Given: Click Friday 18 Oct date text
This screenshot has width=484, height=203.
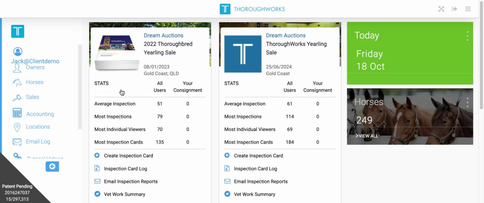Looking at the screenshot, I should click(x=371, y=60).
